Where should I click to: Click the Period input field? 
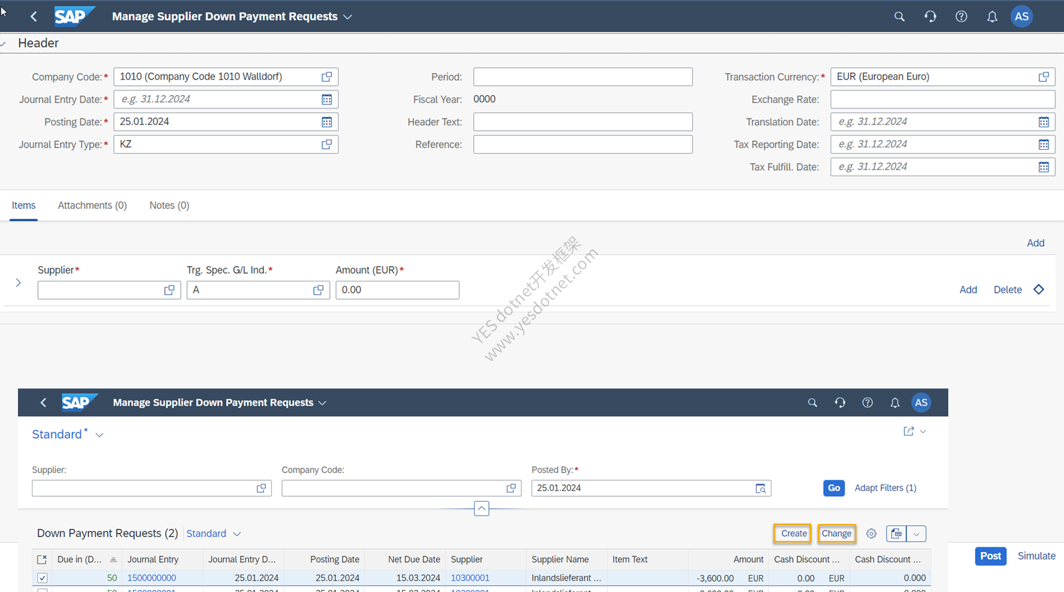coord(583,77)
